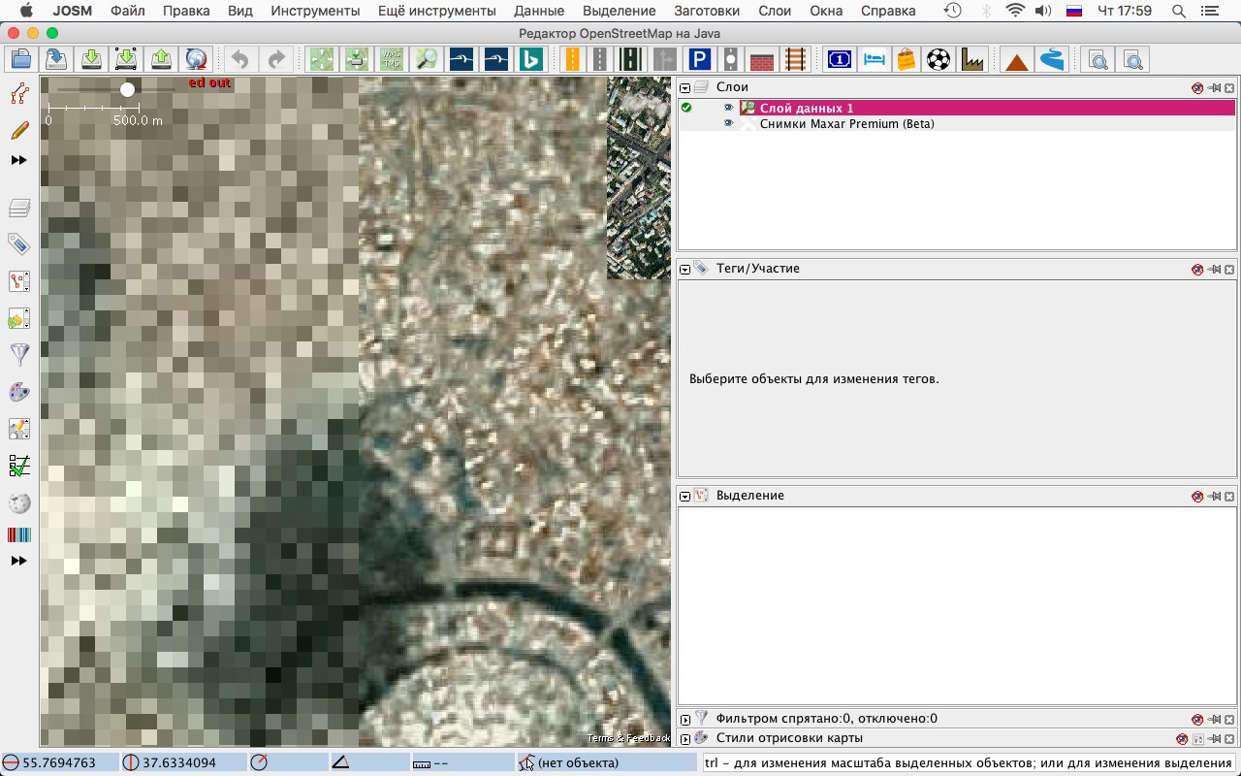
Task: Select the pencil Draw tool
Action: pyautogui.click(x=18, y=130)
